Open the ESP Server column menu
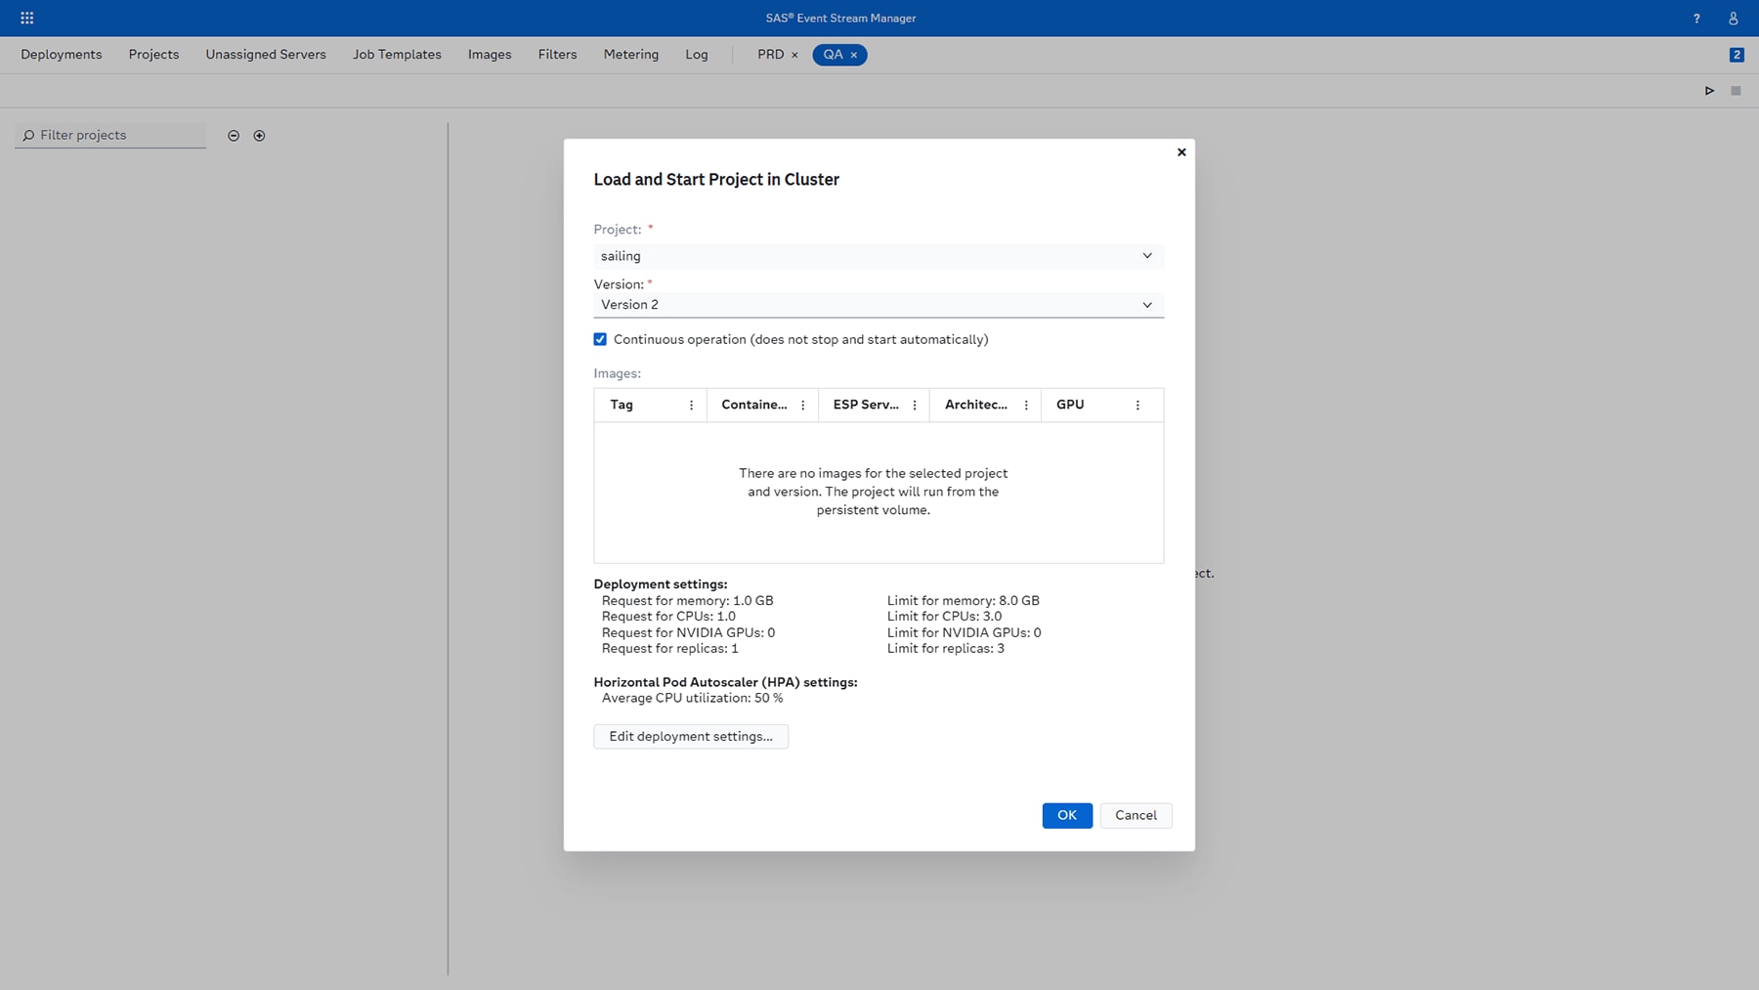1759x990 pixels. click(914, 404)
